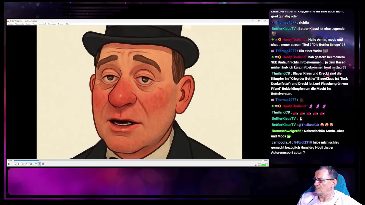Click the video frame of cartoon man
Image resolution: width=365 pixels, height=205 pixels.
(x=139, y=92)
